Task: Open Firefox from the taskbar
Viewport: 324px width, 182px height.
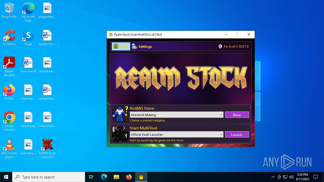Action: pos(129,177)
